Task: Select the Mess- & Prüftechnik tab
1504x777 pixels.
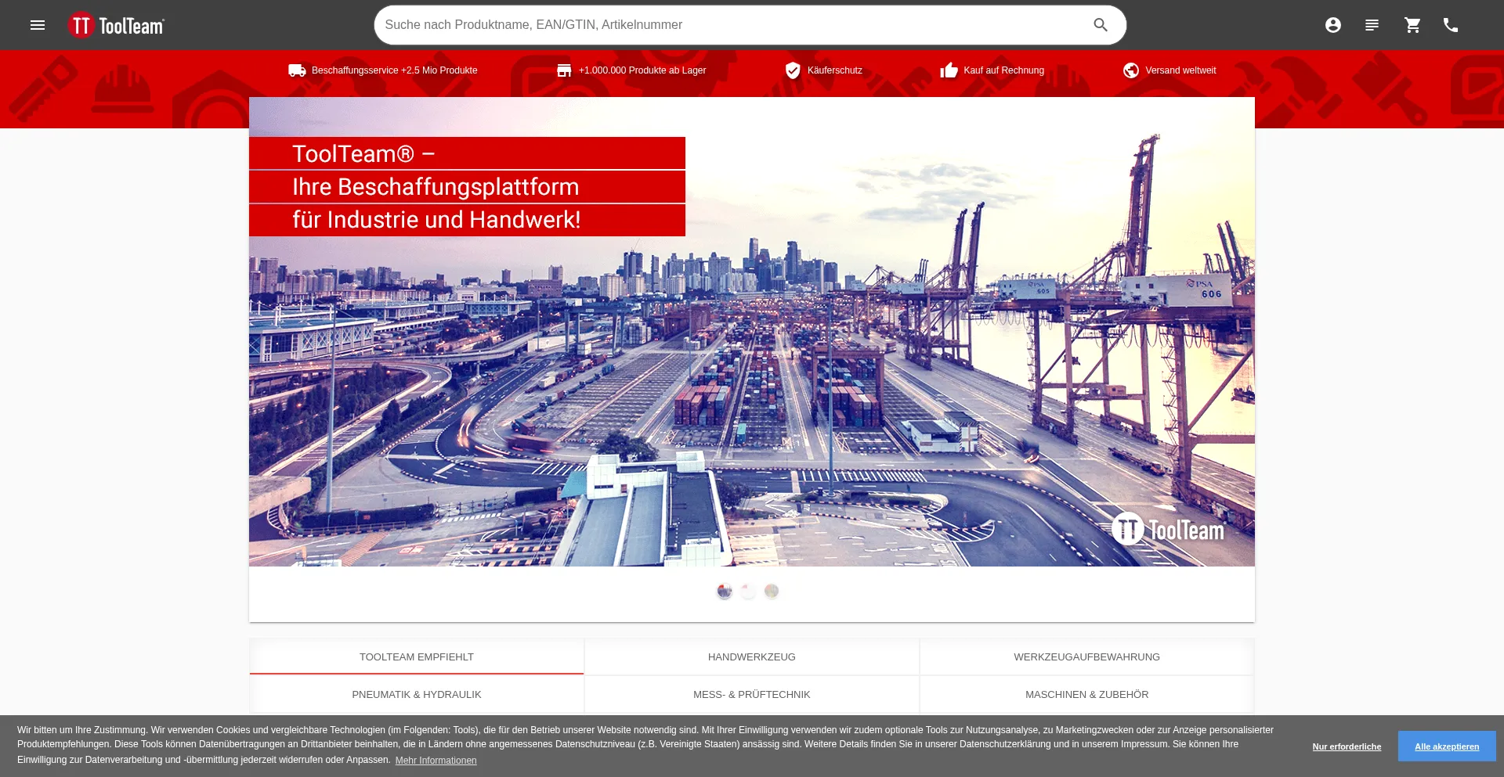Action: [x=752, y=695]
